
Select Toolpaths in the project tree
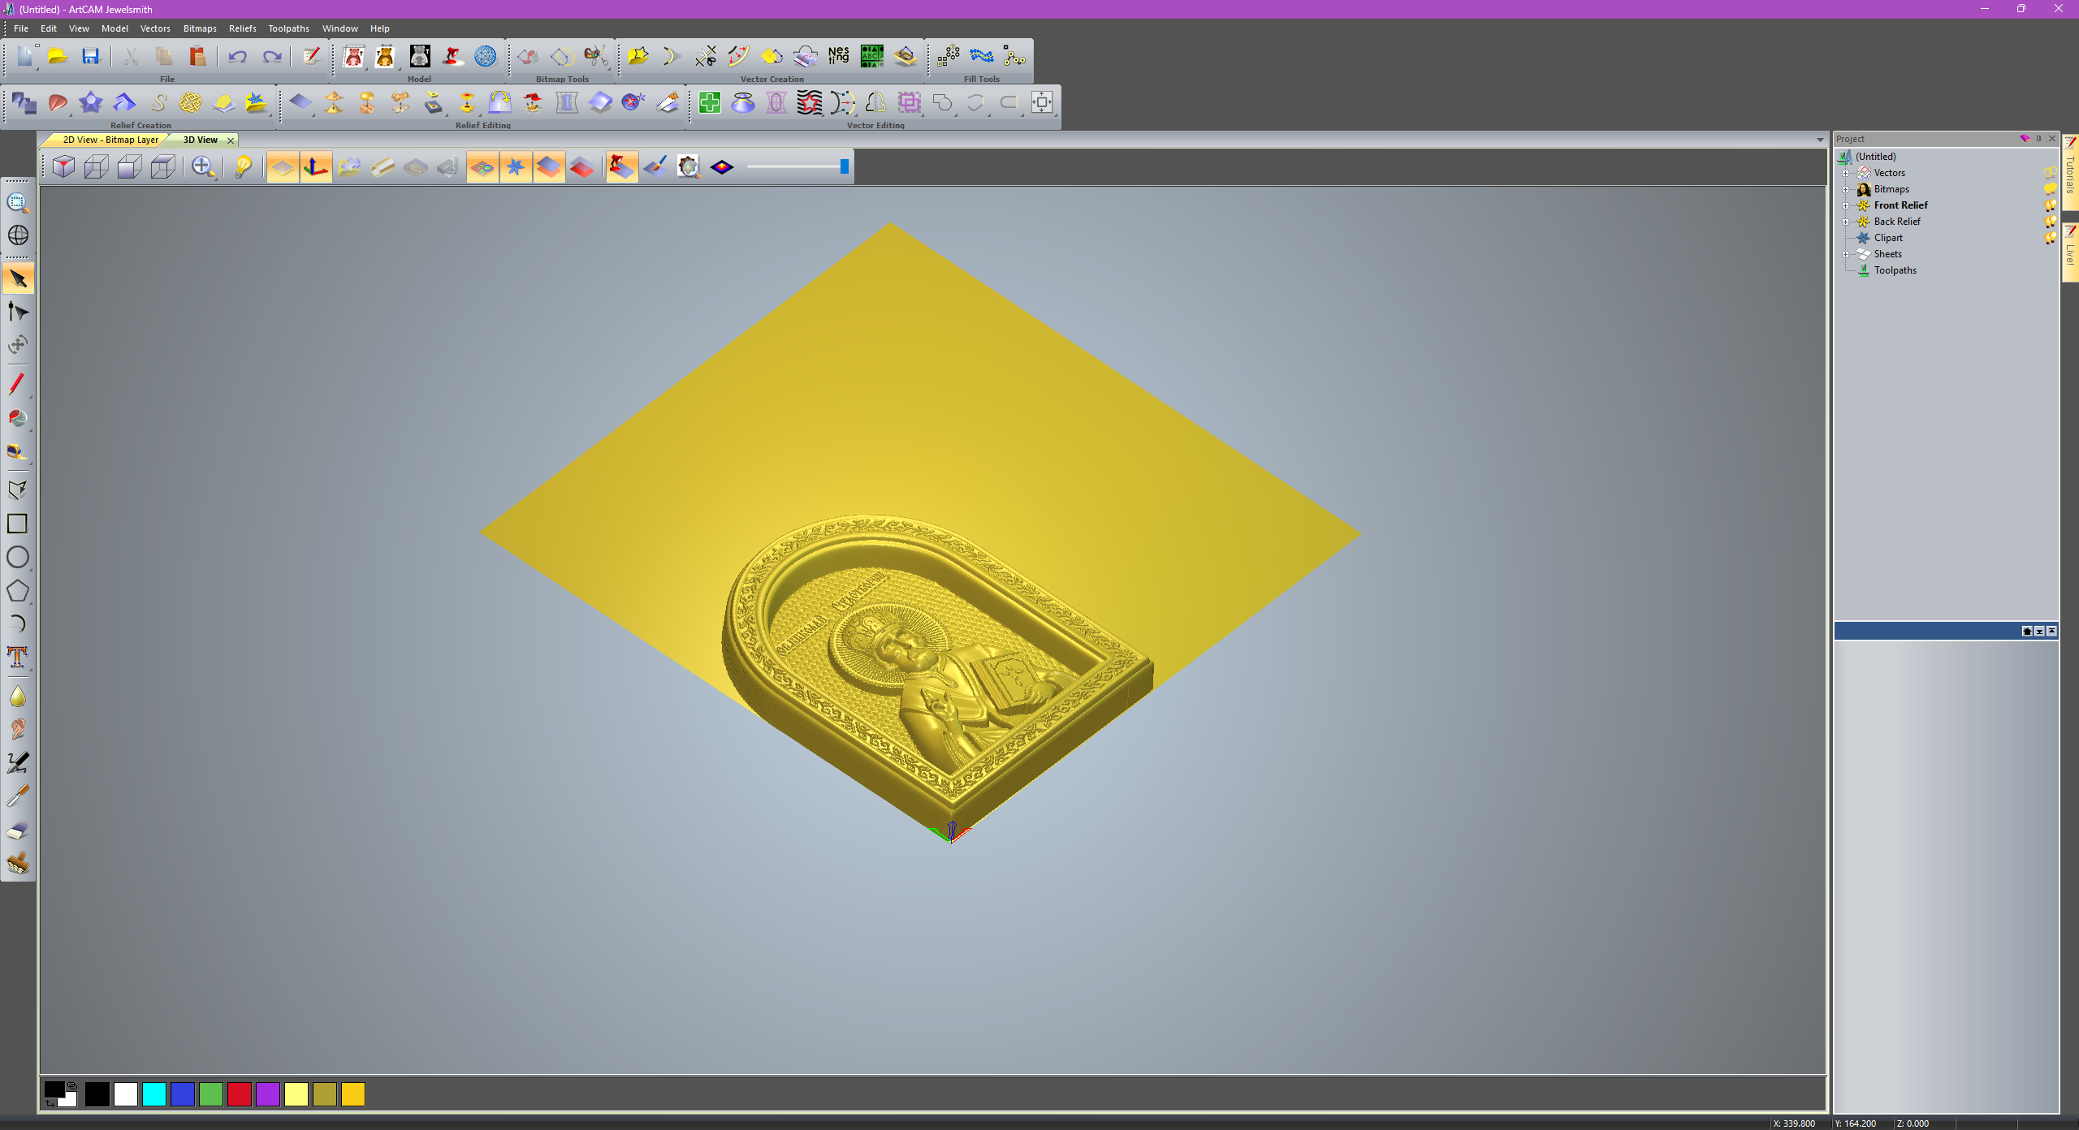pyautogui.click(x=1895, y=270)
